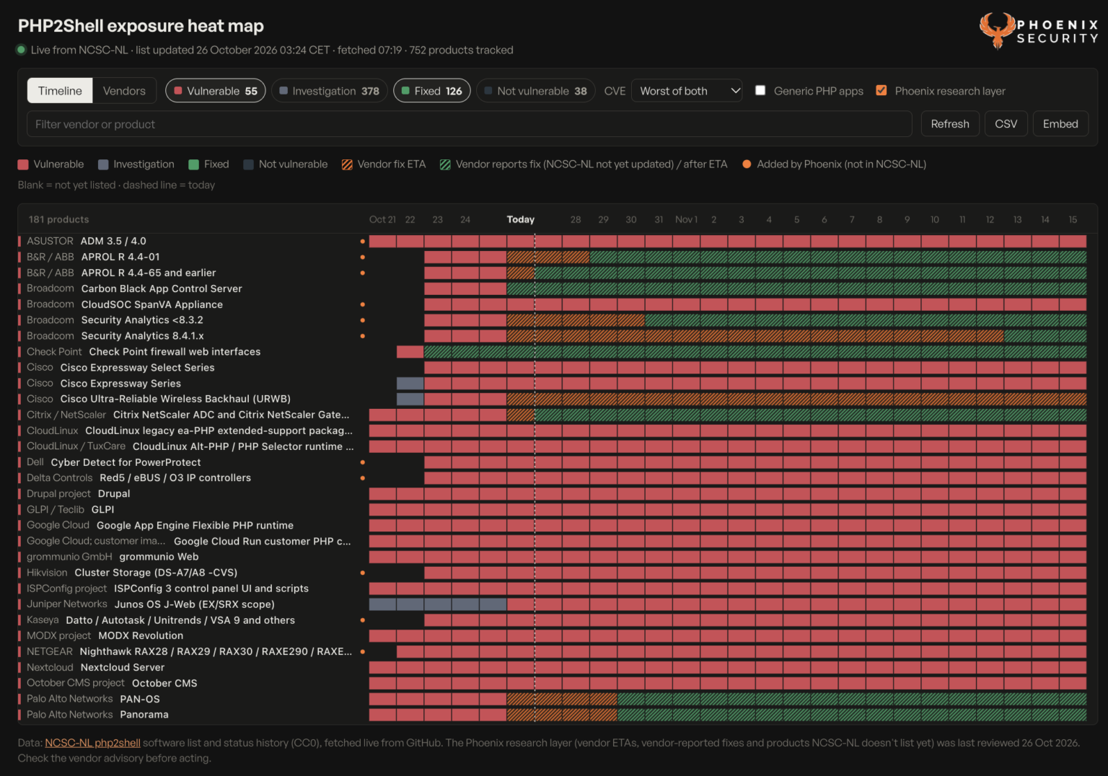Uncheck the Phoenix research layer checkbox
Image resolution: width=1108 pixels, height=776 pixels.
tap(881, 90)
